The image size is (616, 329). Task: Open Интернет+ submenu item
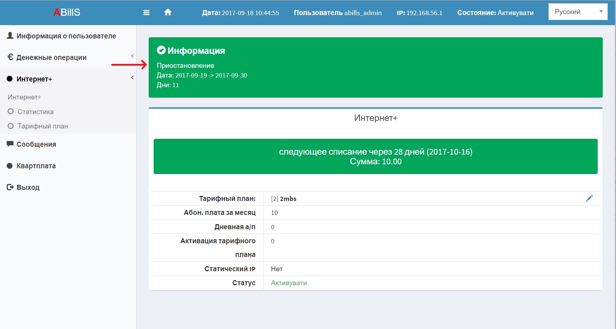24,97
